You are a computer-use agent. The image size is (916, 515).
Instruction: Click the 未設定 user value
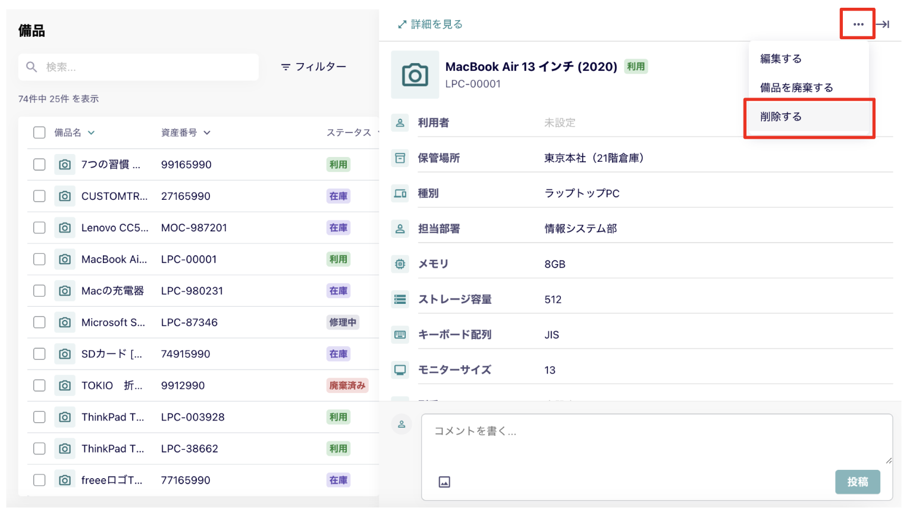(x=560, y=123)
